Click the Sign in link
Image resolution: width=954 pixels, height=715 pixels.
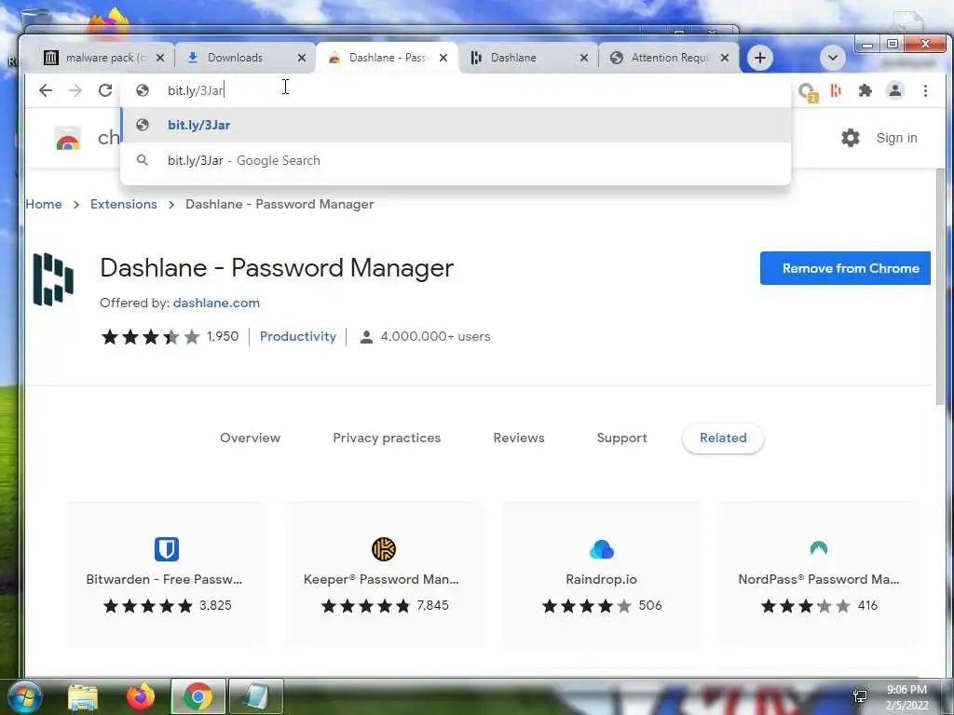[x=896, y=138]
